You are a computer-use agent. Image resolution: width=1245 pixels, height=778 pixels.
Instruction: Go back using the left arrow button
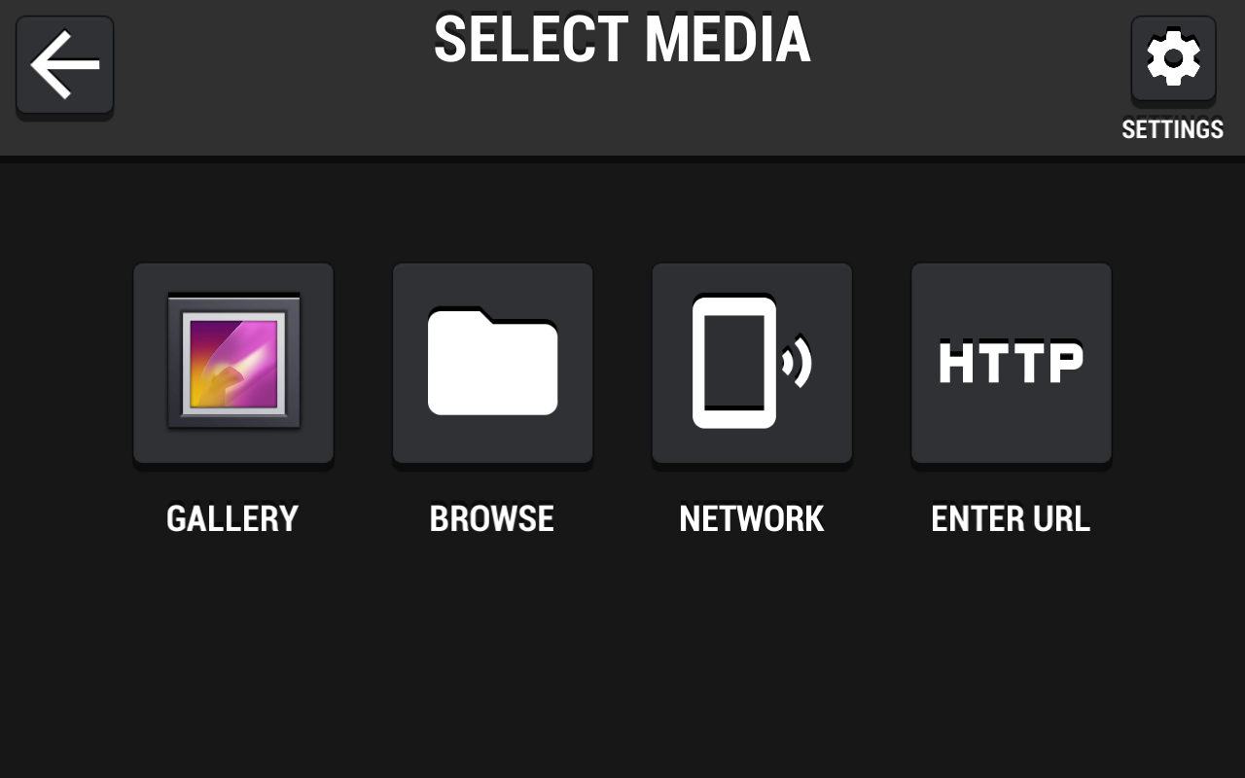pyautogui.click(x=65, y=66)
